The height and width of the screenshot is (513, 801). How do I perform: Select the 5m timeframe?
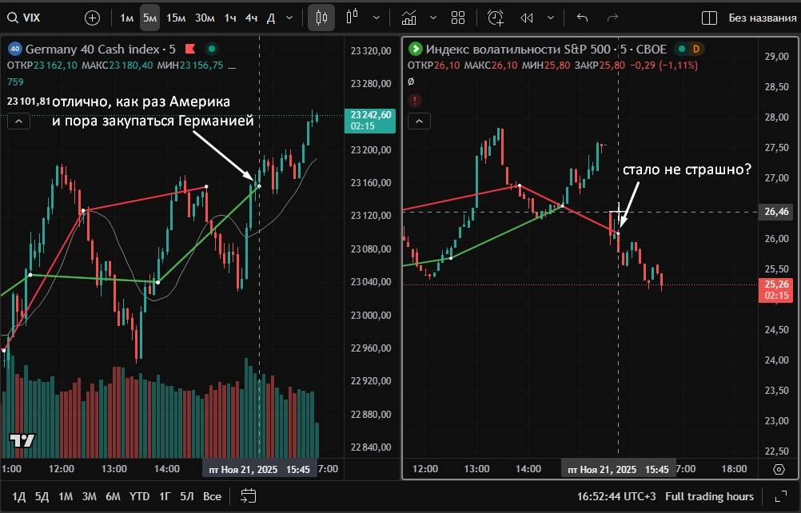tap(149, 18)
